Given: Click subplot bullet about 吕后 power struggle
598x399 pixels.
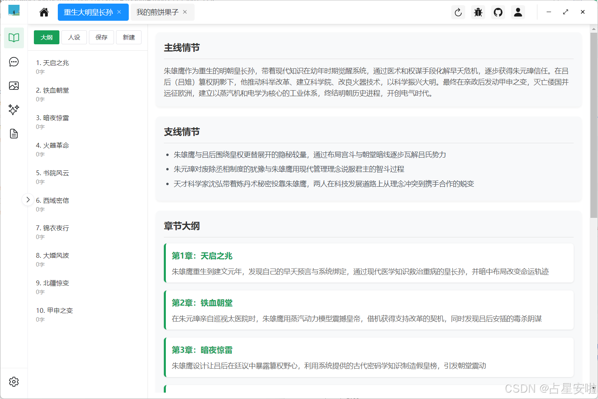Looking at the screenshot, I should point(310,155).
